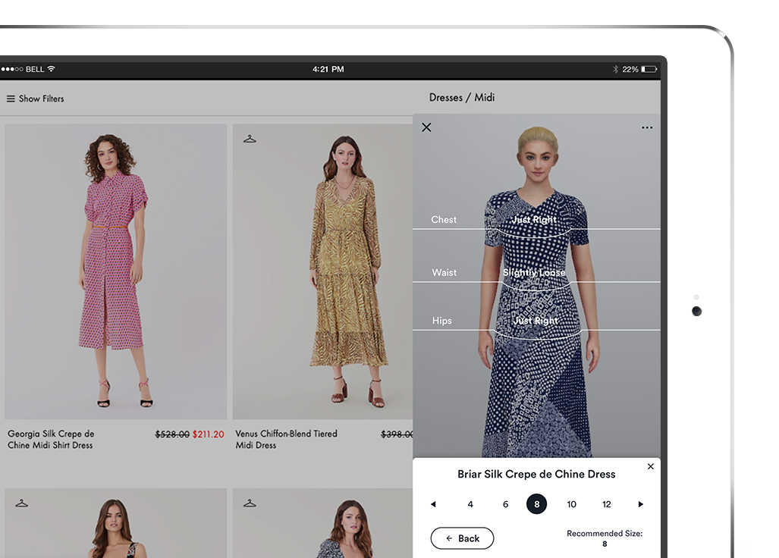Tap the Wi-Fi icon in status bar
This screenshot has height=558, width=779.
tap(51, 69)
